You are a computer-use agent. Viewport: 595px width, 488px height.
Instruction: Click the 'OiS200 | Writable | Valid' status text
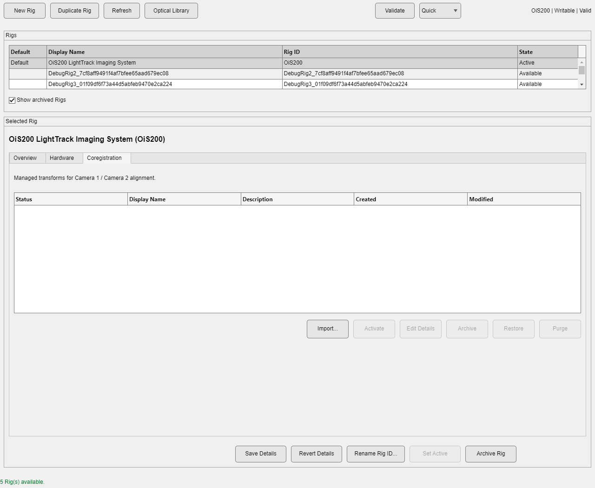coord(561,11)
